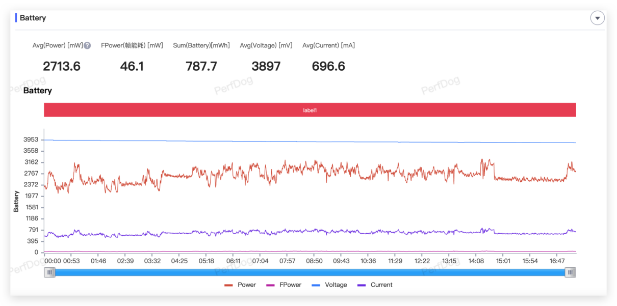Click the Avg(Power) value 2713.6
Screen dimensions: 617x306
(62, 66)
